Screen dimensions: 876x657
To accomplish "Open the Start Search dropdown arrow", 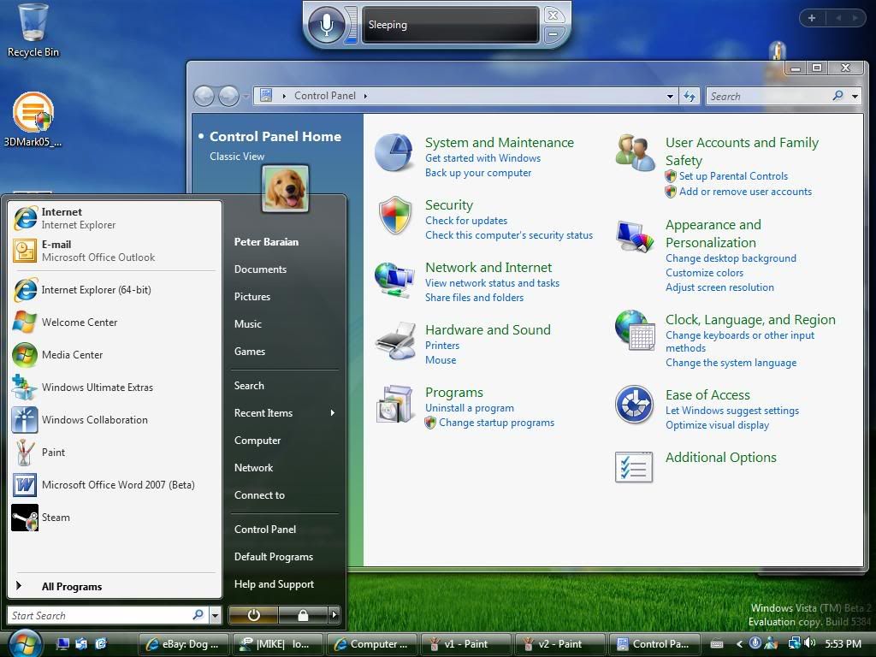I will coord(215,616).
